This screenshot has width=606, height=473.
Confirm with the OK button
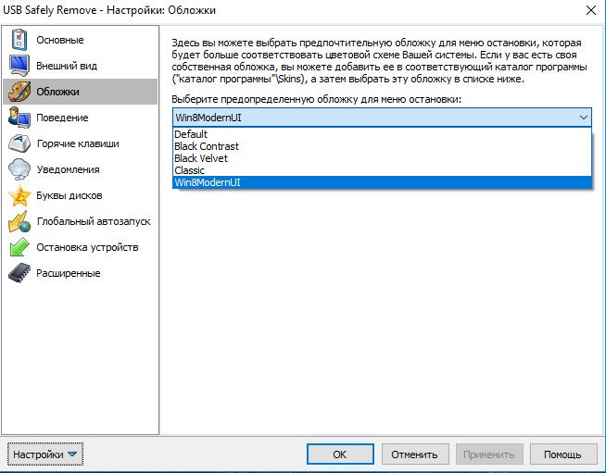(x=340, y=454)
